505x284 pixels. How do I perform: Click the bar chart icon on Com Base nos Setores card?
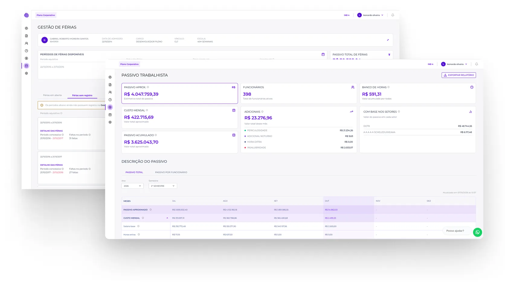coord(470,112)
